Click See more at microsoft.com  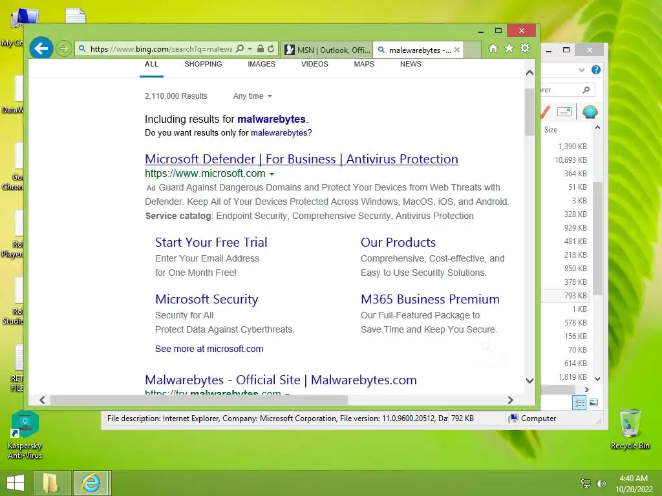coord(209,349)
